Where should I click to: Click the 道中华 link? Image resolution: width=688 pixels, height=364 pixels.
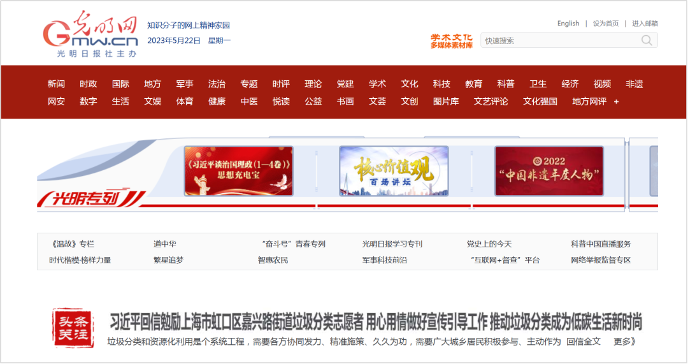[164, 244]
